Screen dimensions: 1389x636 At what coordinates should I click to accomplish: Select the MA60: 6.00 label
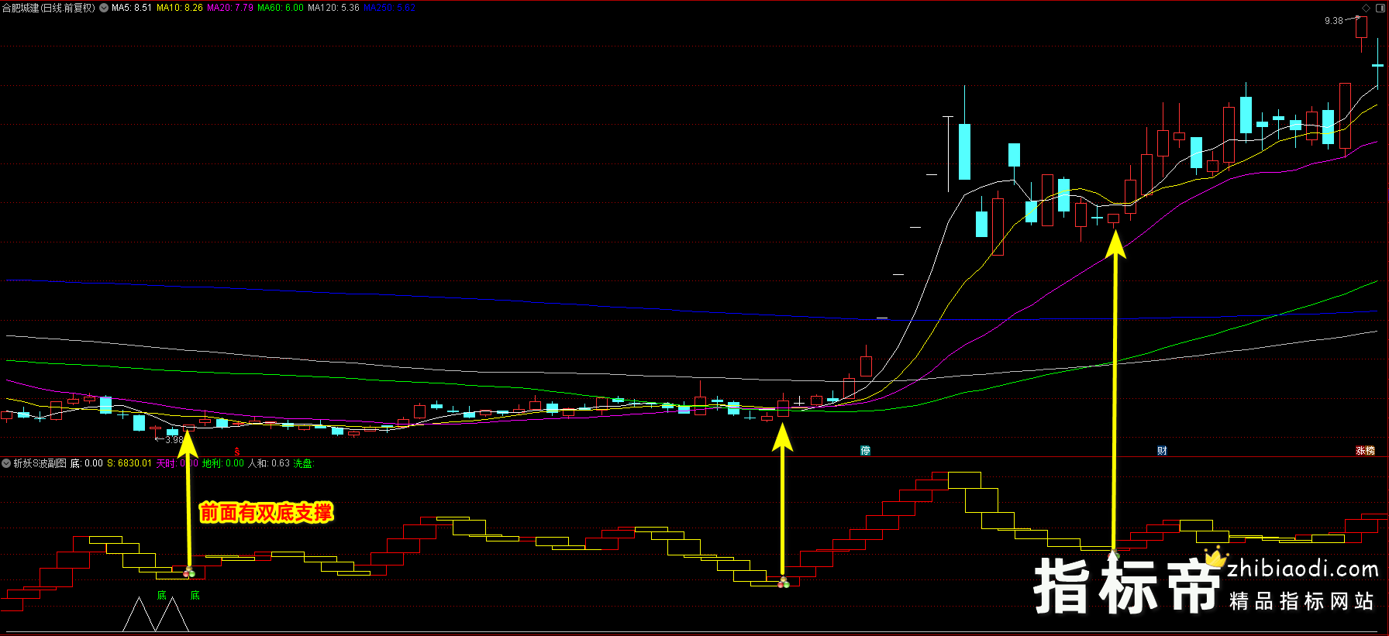point(281,8)
